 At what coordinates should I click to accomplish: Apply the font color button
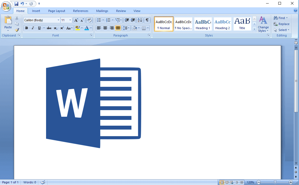tap(87, 28)
